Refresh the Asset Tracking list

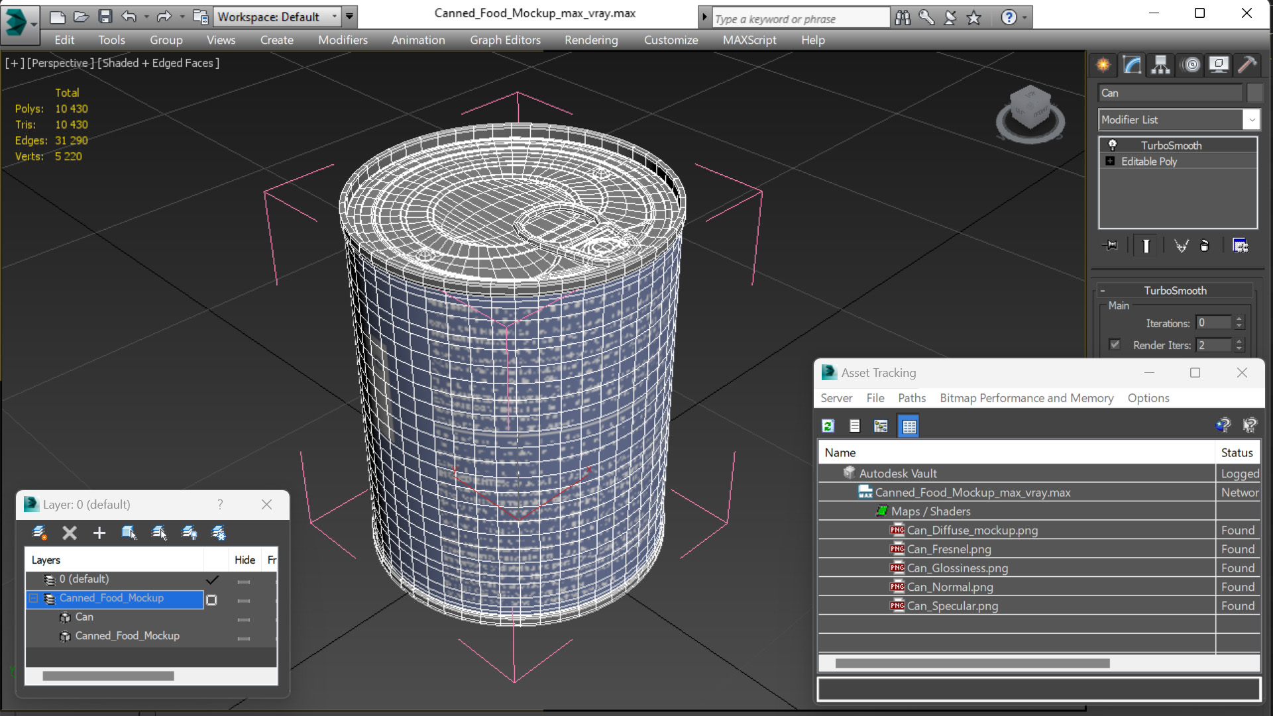[x=828, y=426]
